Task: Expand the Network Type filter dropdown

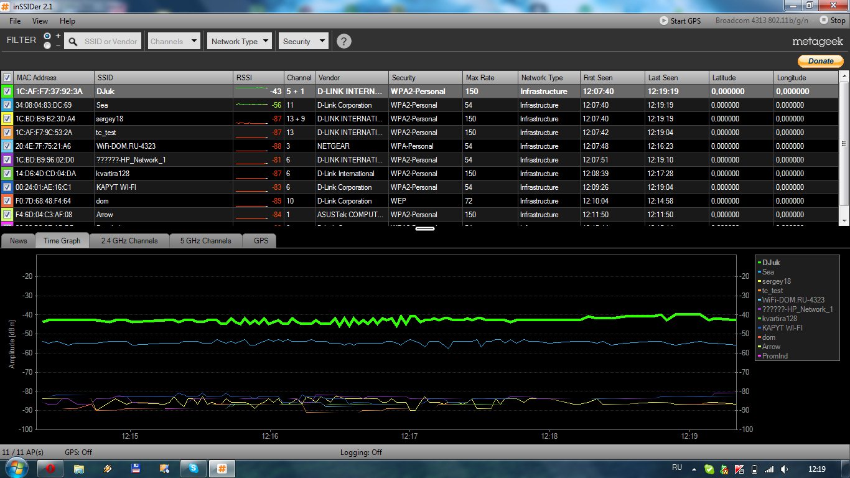Action: [240, 42]
